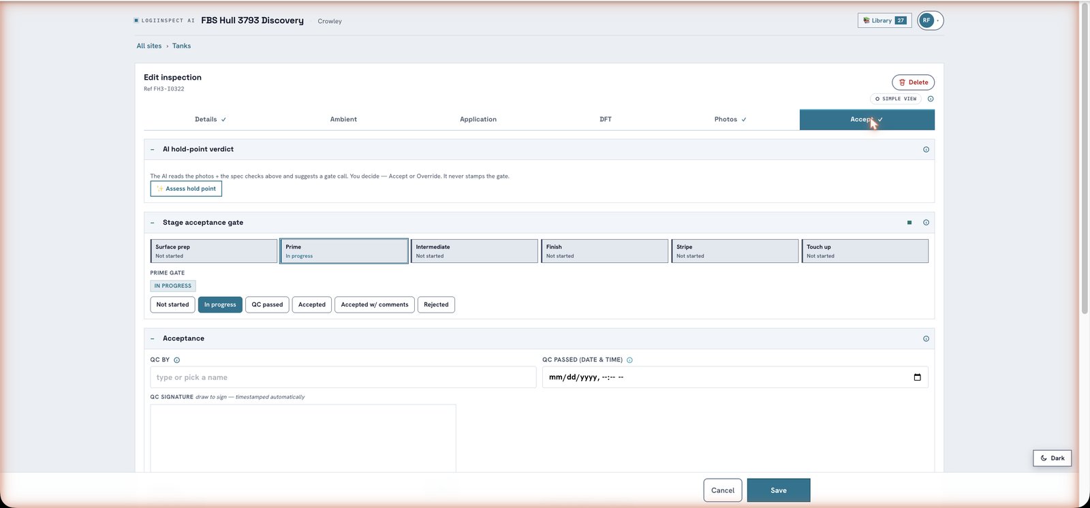Set prime gate to QC passed
This screenshot has width=1090, height=508.
click(x=267, y=304)
